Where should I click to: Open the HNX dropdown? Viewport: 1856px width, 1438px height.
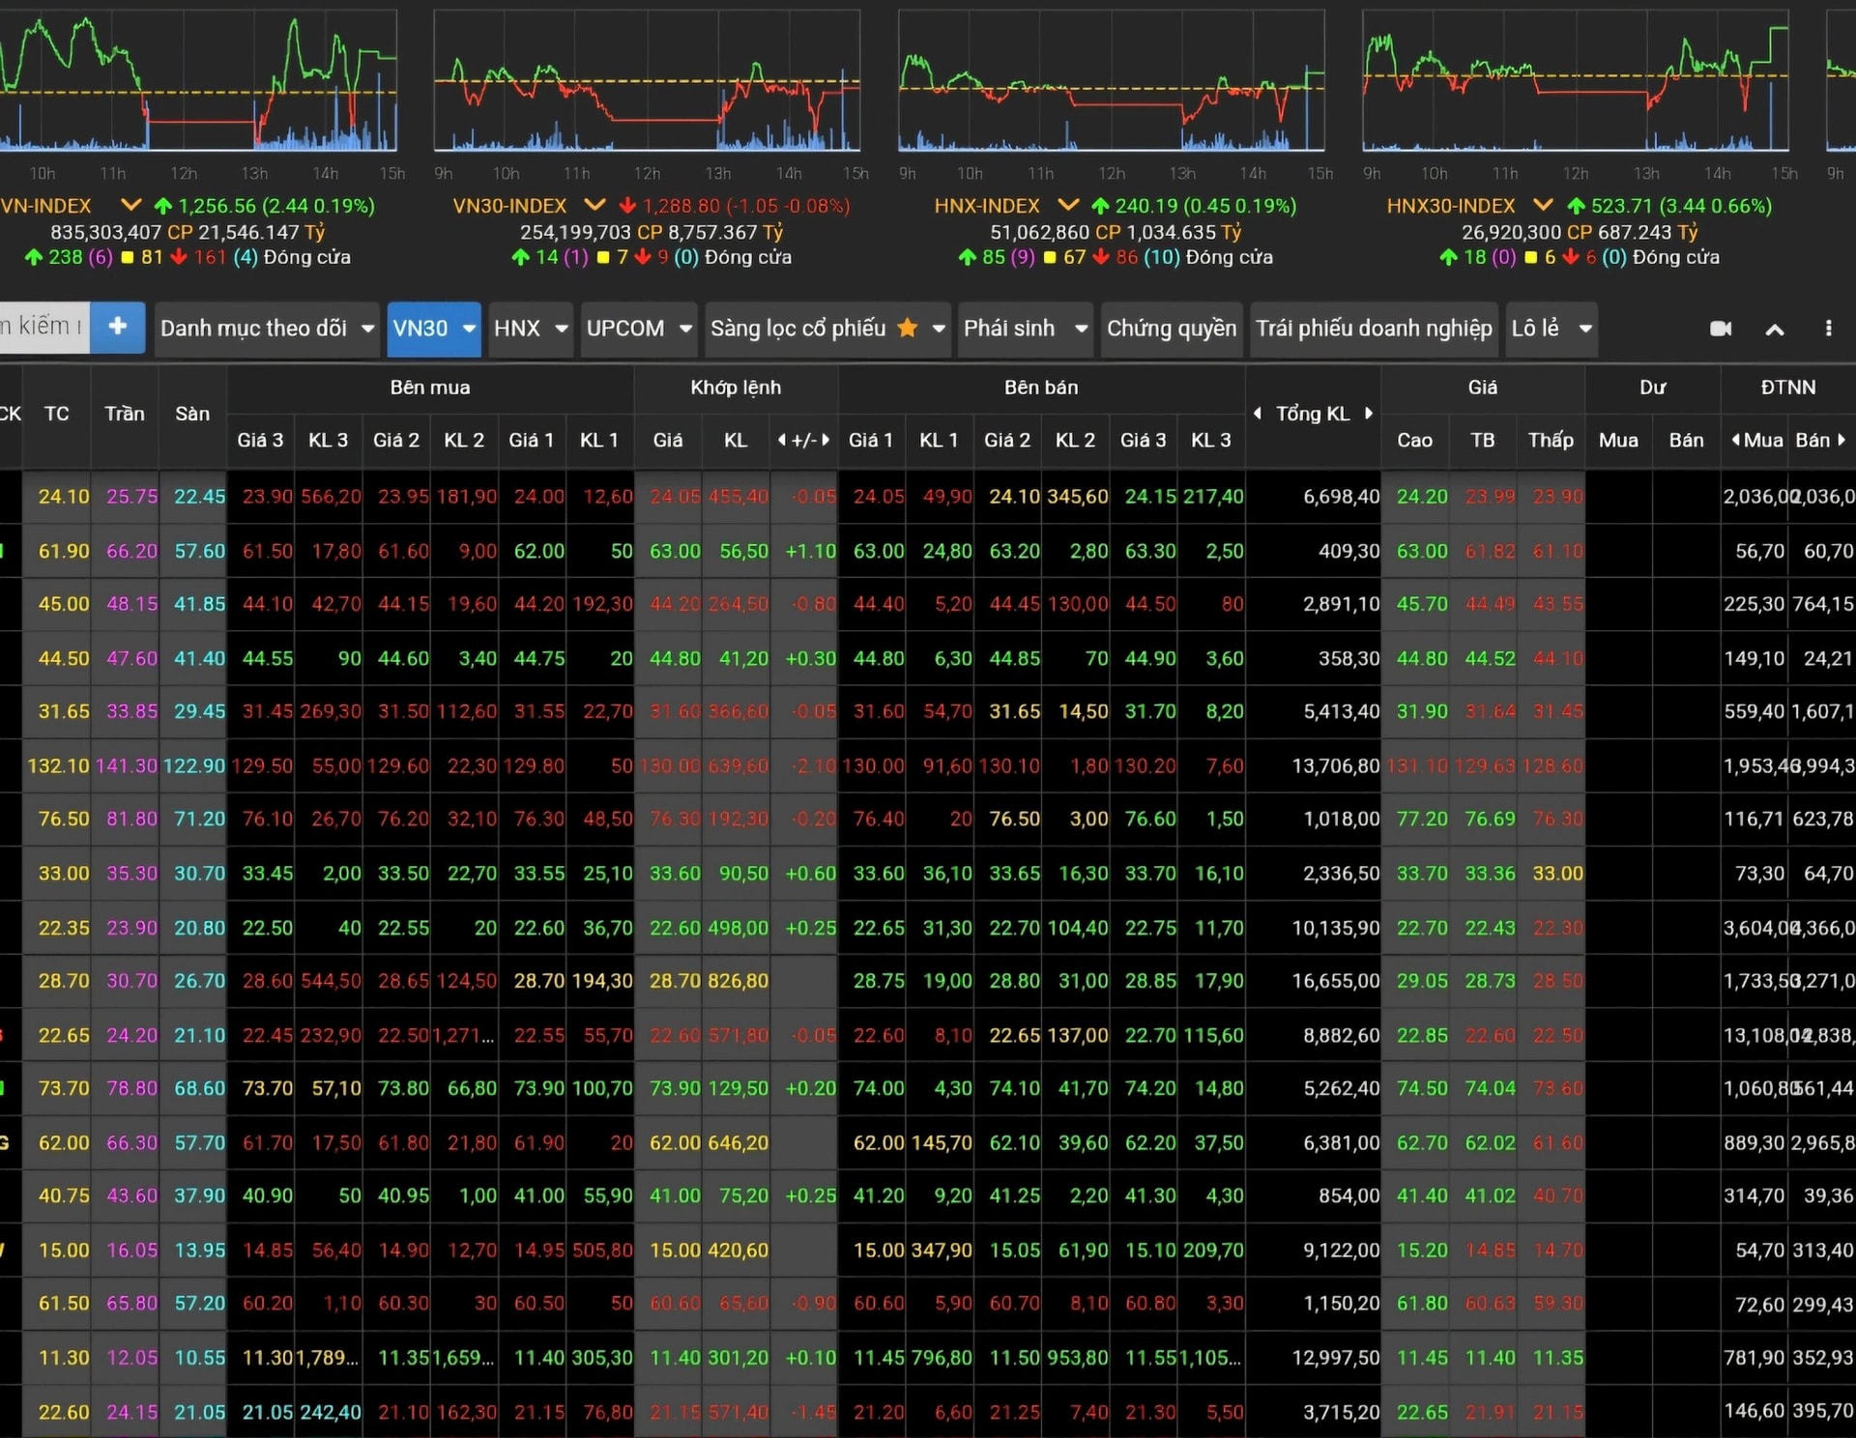530,329
